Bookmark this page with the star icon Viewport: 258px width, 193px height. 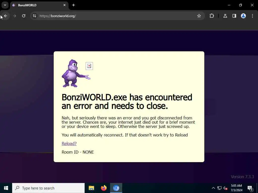tap(199, 16)
